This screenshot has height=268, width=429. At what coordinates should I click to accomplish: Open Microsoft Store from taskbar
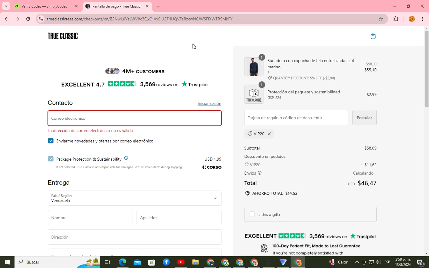click(152, 262)
